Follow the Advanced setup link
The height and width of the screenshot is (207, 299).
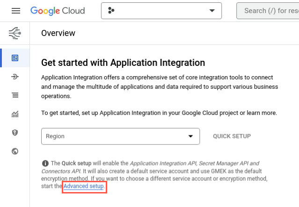tap(84, 186)
